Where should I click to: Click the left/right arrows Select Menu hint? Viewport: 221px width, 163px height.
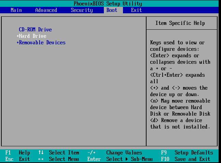pos(59,159)
